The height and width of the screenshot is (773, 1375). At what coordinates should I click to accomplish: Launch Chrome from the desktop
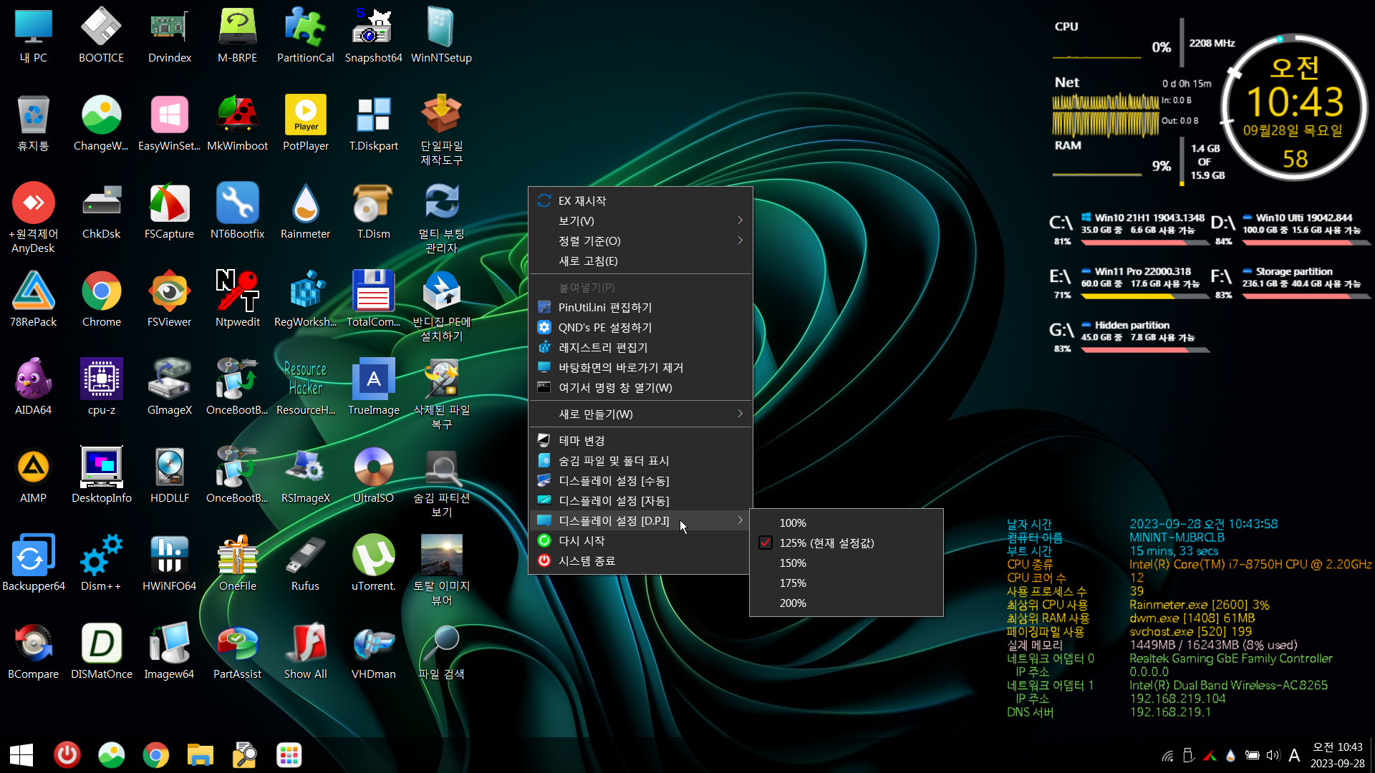[101, 298]
